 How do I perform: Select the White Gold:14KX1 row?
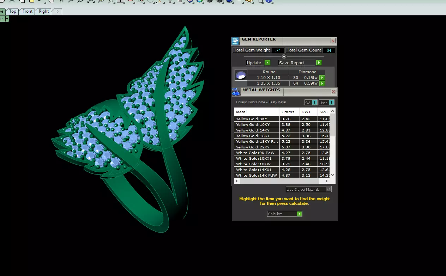pyautogui.click(x=282, y=170)
